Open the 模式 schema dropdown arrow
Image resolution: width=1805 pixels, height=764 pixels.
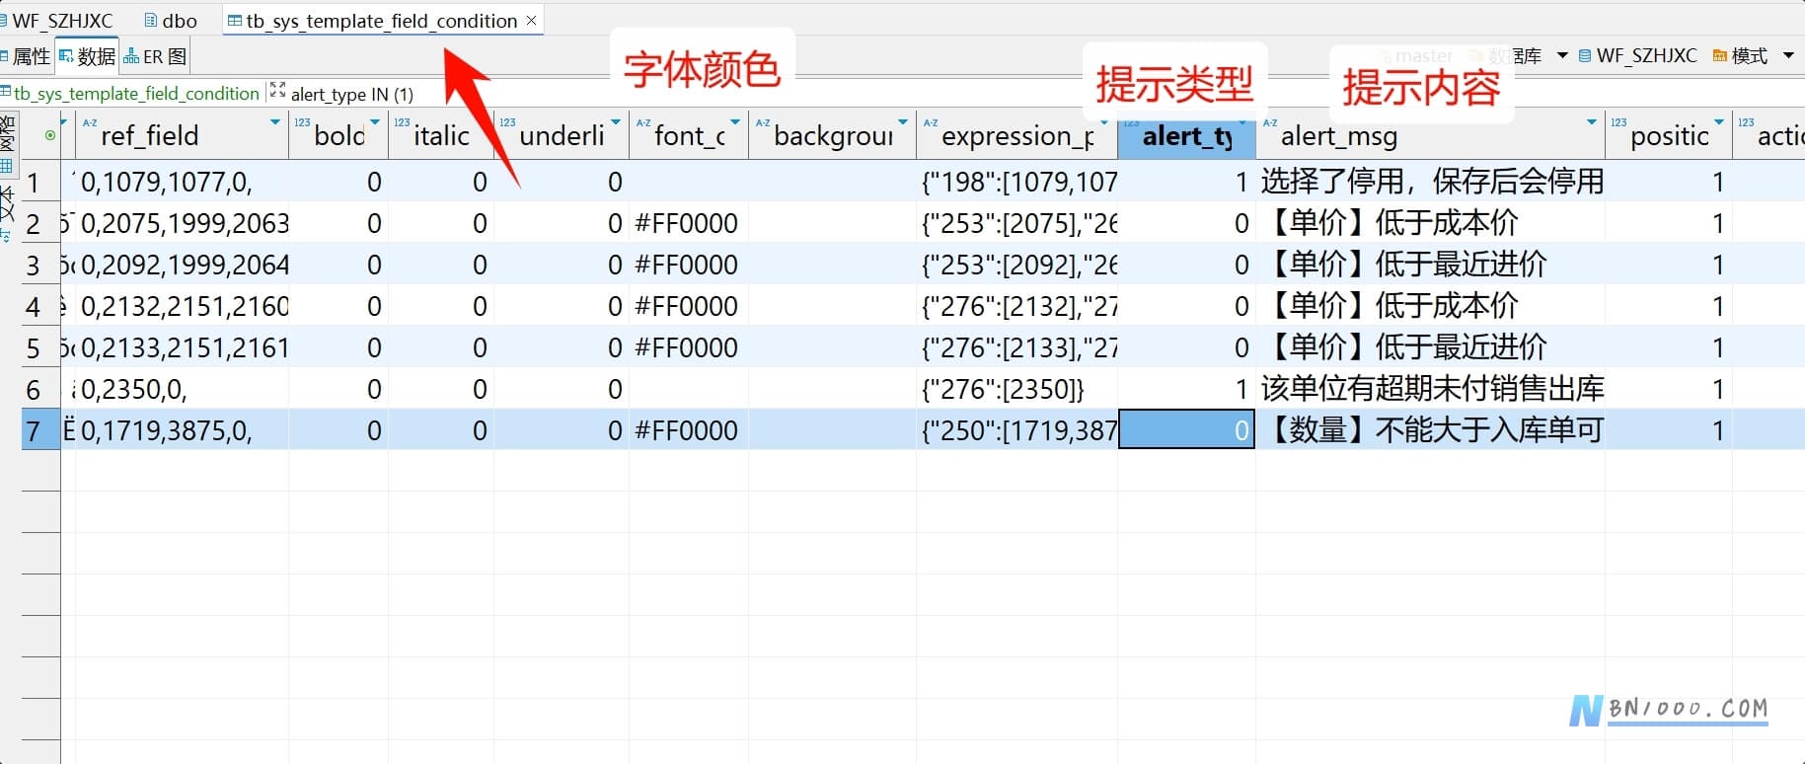[x=1788, y=56]
